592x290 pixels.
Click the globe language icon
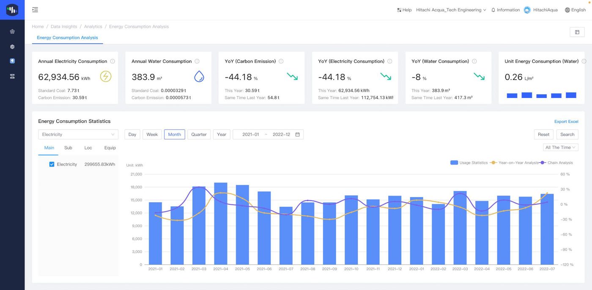tap(567, 10)
